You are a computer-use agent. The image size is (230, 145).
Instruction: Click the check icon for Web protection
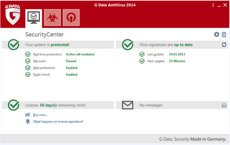28,67
